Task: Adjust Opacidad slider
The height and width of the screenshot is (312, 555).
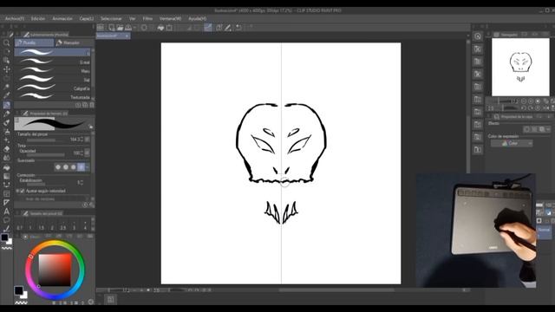Action: pyautogui.click(x=45, y=154)
